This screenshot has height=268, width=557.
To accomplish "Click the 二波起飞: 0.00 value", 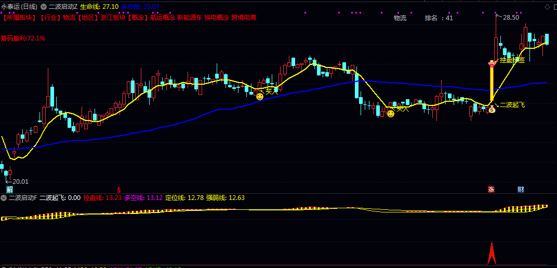I will (x=60, y=198).
